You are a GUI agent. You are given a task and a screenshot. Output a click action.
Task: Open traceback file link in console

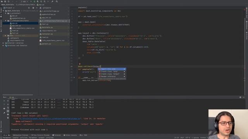pos(50,119)
